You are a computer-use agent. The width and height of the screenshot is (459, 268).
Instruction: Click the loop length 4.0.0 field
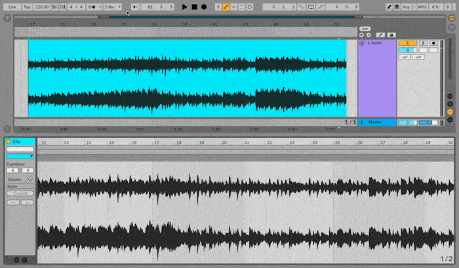coord(342,7)
